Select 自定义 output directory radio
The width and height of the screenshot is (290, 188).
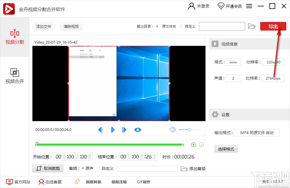pyautogui.click(x=181, y=26)
